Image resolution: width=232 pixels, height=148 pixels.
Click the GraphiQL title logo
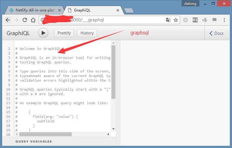pyautogui.click(x=18, y=33)
